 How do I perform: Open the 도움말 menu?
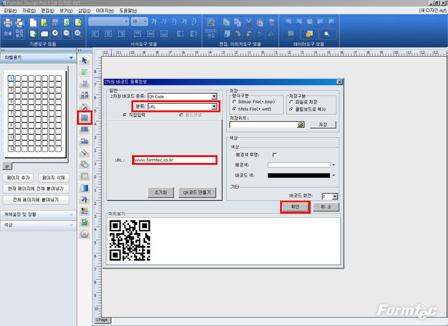(128, 11)
